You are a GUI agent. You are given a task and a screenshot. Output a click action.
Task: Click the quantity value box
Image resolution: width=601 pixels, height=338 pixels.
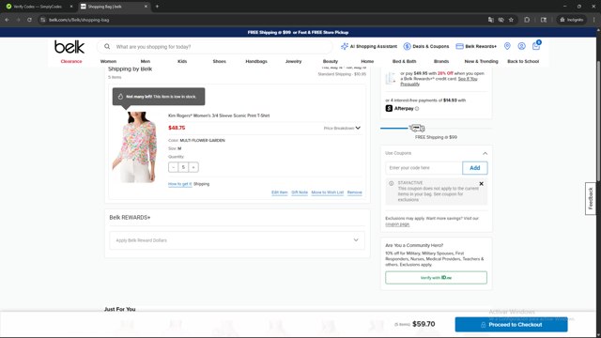click(183, 167)
